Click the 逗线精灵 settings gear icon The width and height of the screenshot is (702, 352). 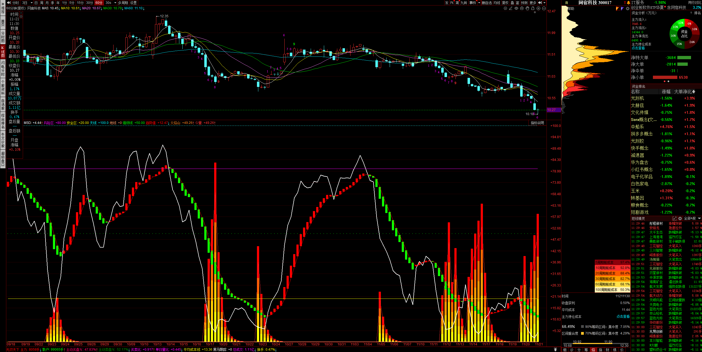click(680, 218)
